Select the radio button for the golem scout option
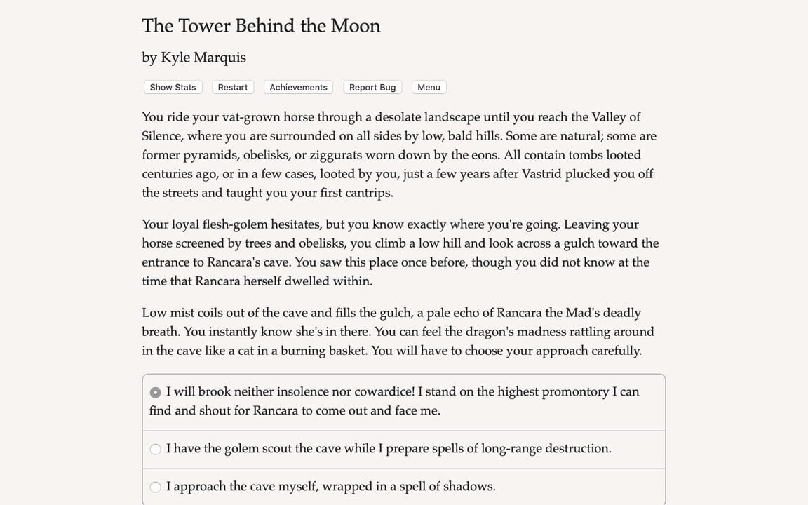808x505 pixels. click(155, 449)
